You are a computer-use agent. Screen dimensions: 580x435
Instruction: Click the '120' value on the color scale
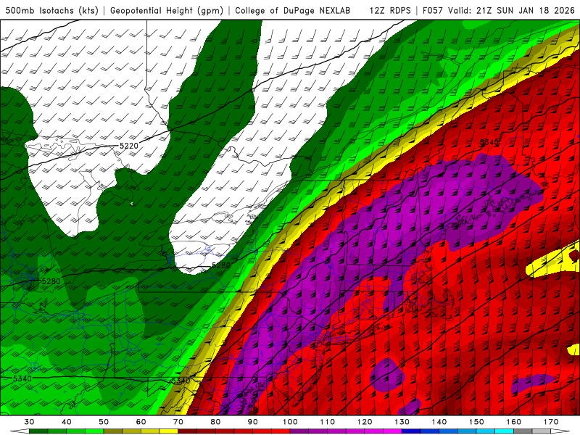[x=365, y=422]
